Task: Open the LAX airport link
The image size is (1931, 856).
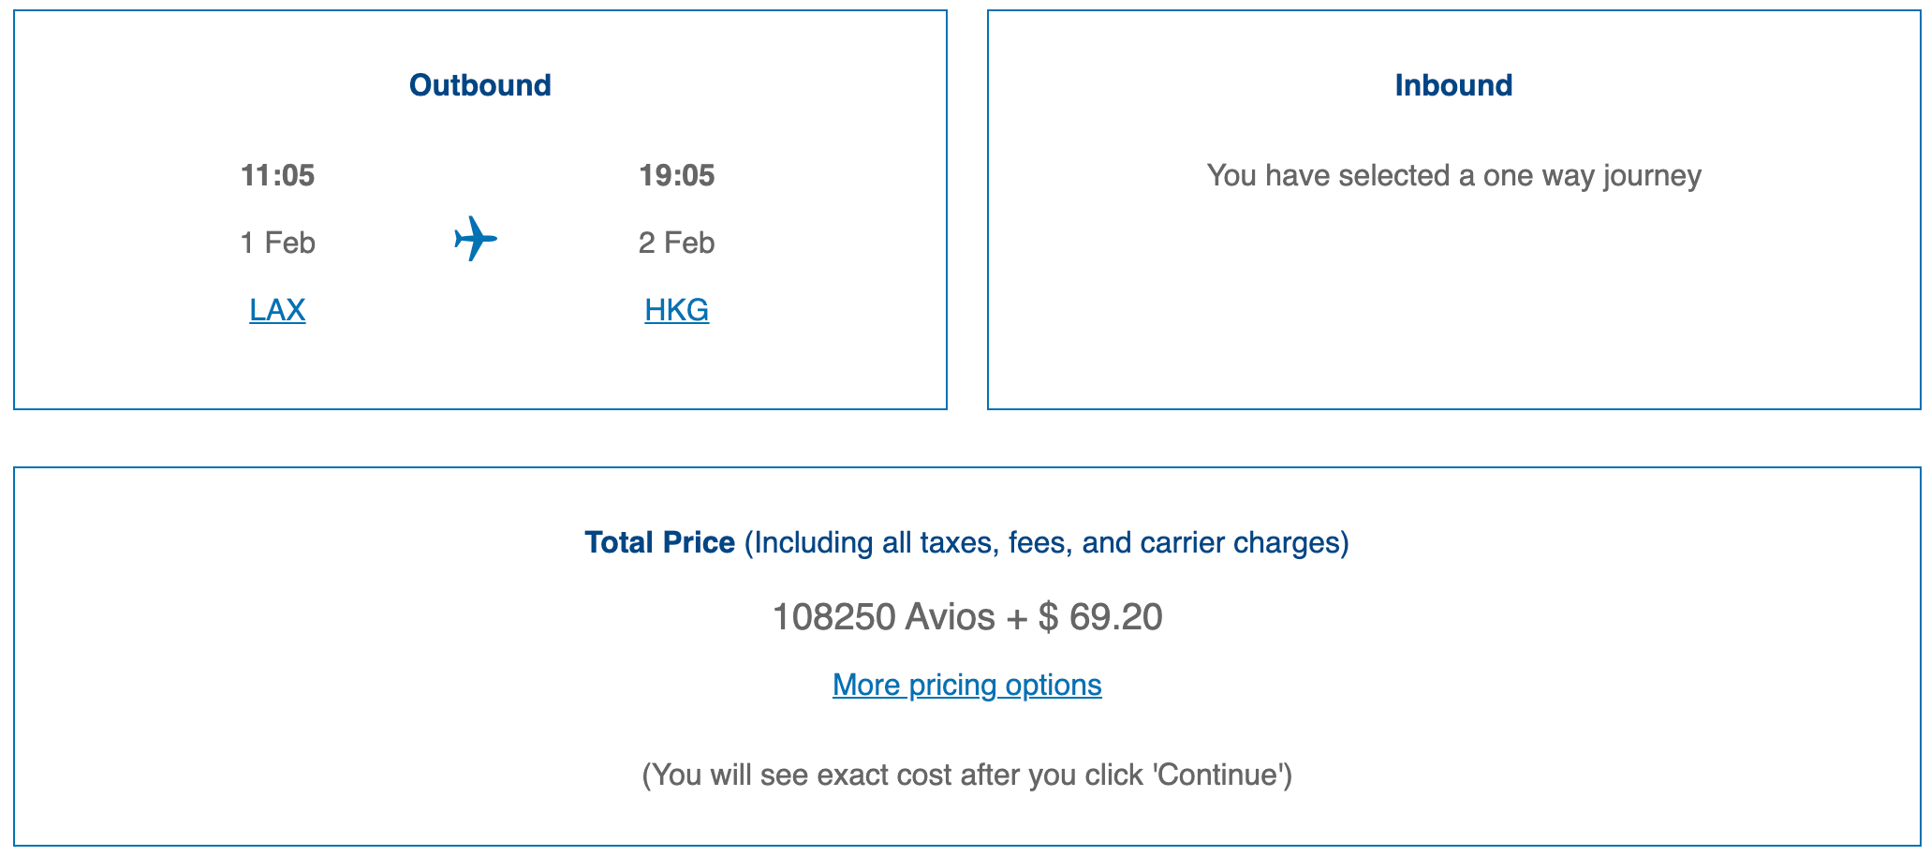Action: (277, 310)
